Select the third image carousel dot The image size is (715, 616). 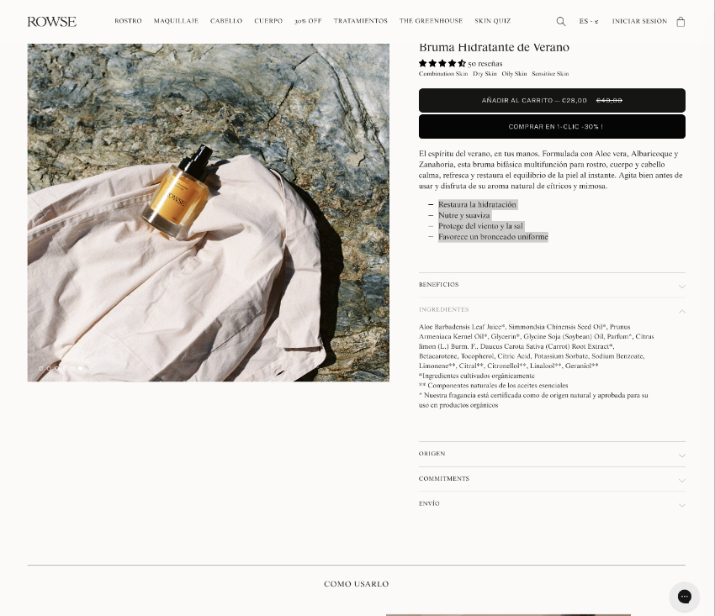click(56, 368)
